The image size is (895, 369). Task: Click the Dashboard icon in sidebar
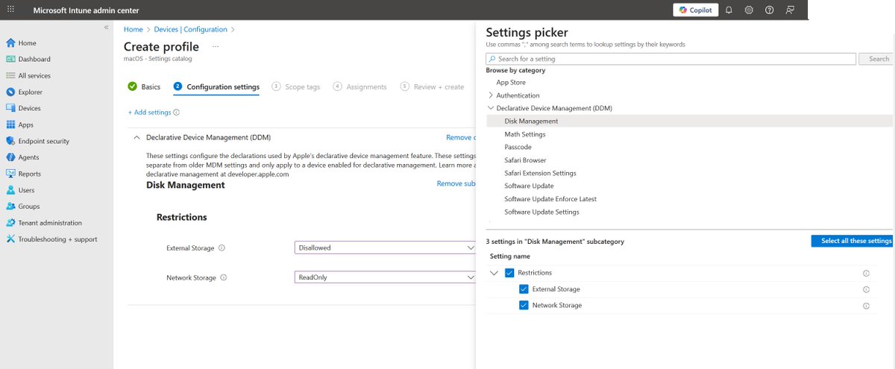tap(11, 59)
